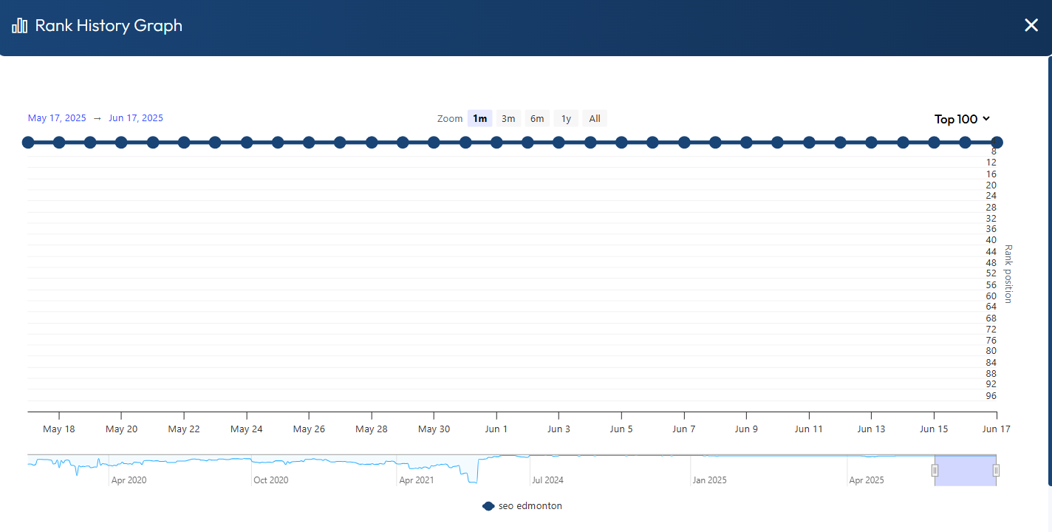Click the data point above Jun 1
Image resolution: width=1052 pixels, height=532 pixels.
(x=496, y=142)
